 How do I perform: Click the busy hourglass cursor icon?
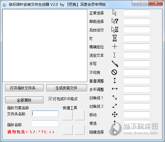coord(115,38)
